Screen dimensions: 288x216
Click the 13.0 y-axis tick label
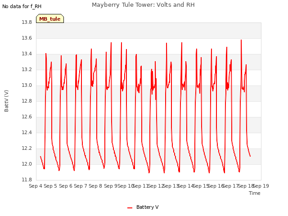pos(27,85)
